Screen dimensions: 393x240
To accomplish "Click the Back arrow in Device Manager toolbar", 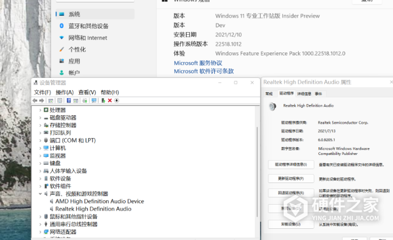I will 35,100.
